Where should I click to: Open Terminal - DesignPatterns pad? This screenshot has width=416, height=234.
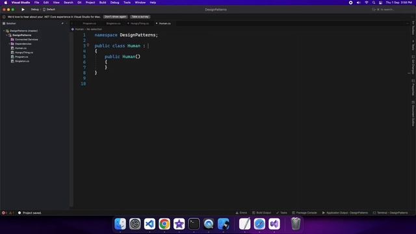[x=390, y=213]
